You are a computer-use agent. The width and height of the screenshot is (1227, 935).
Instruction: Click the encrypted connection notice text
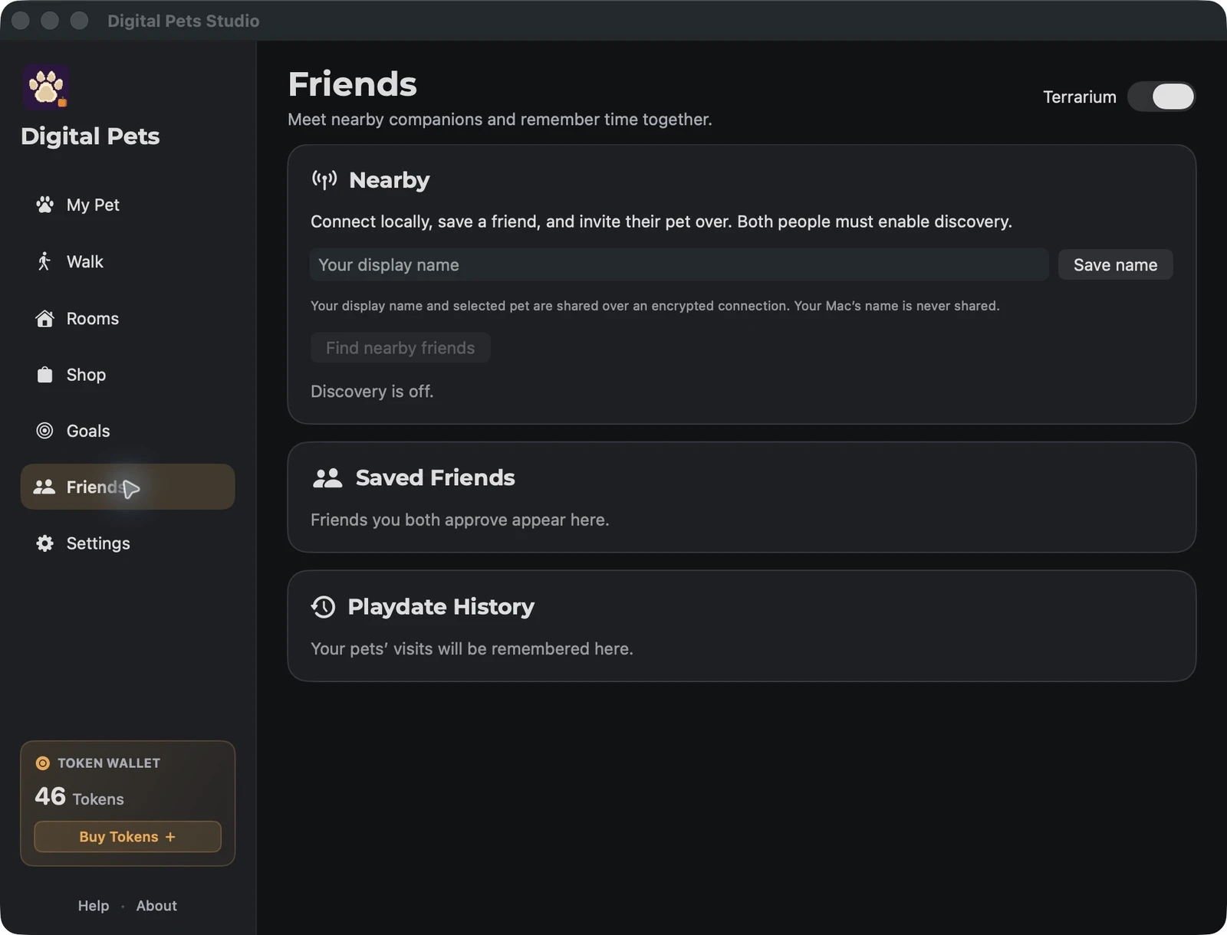655,306
